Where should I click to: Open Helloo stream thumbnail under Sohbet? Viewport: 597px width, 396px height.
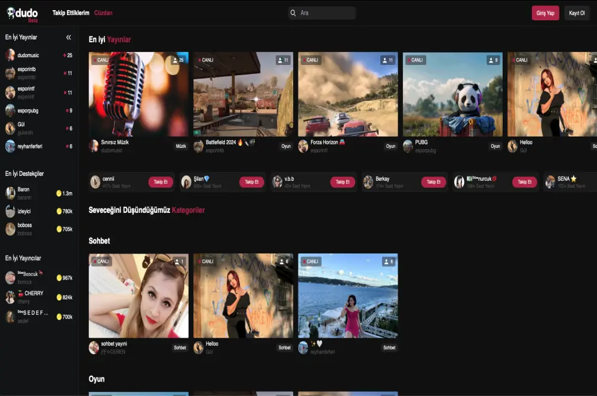tap(244, 296)
